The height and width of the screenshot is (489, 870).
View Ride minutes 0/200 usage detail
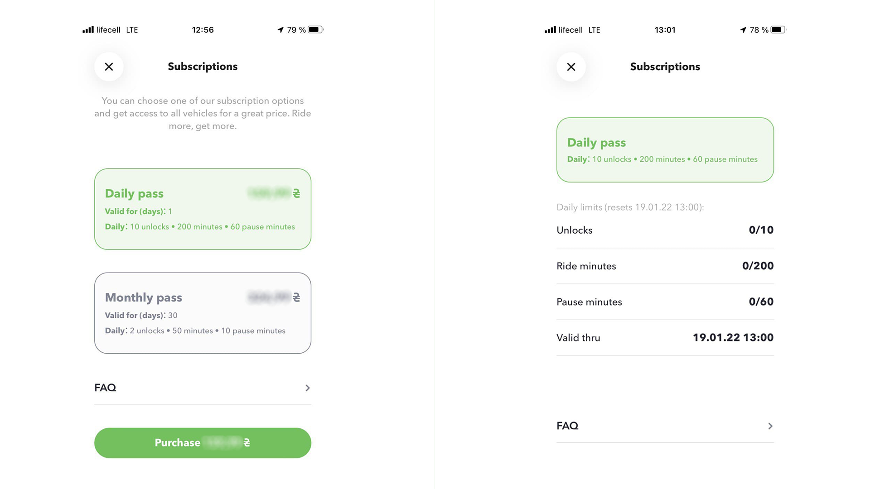(x=665, y=265)
